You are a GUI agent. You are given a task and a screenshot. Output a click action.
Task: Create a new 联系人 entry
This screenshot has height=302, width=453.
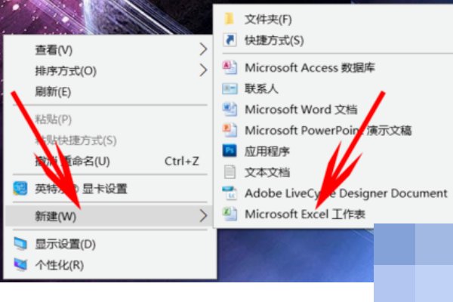(335, 88)
